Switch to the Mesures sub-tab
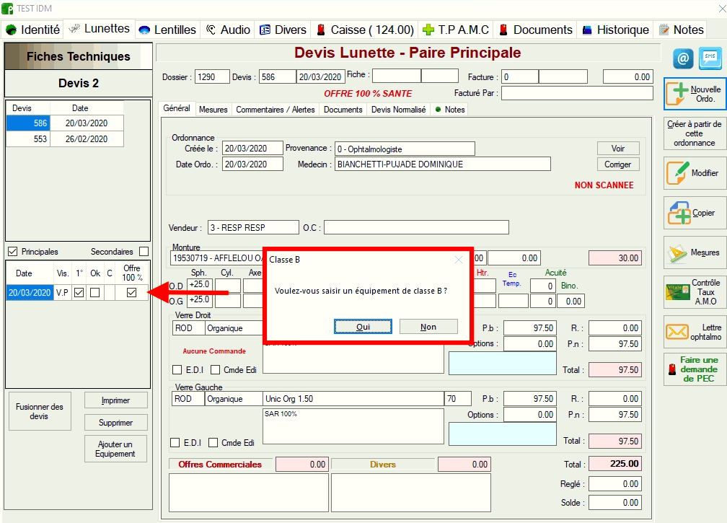The height and width of the screenshot is (523, 727). click(213, 110)
